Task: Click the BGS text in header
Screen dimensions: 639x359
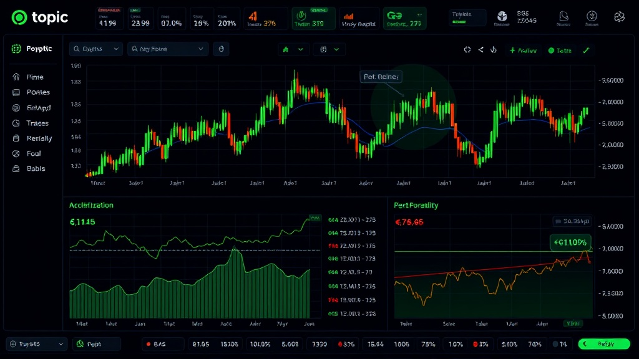Action: (523, 14)
